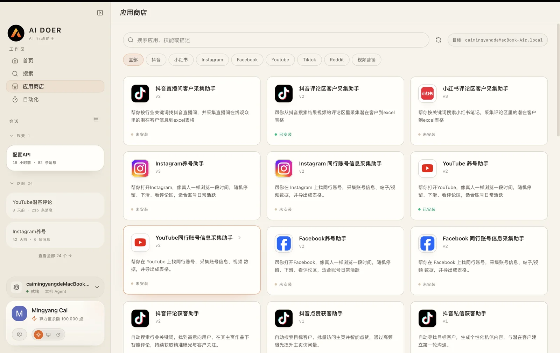The height and width of the screenshot is (353, 560).
Task: Click the Facebook养号助手 app icon
Action: pos(283,243)
